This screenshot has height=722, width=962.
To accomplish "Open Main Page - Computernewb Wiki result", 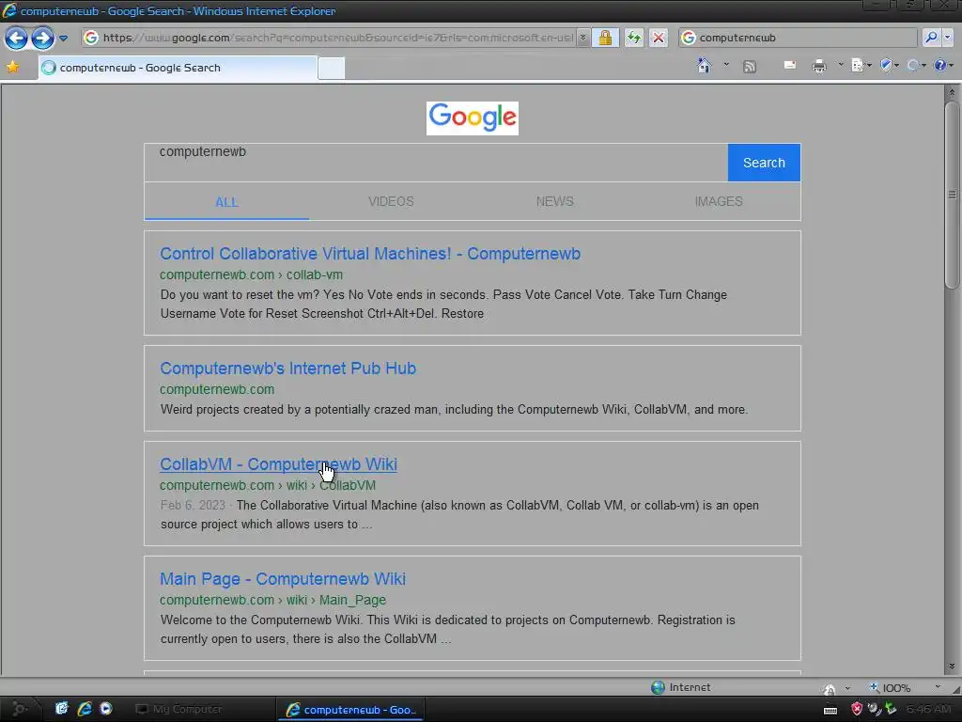I will click(282, 579).
